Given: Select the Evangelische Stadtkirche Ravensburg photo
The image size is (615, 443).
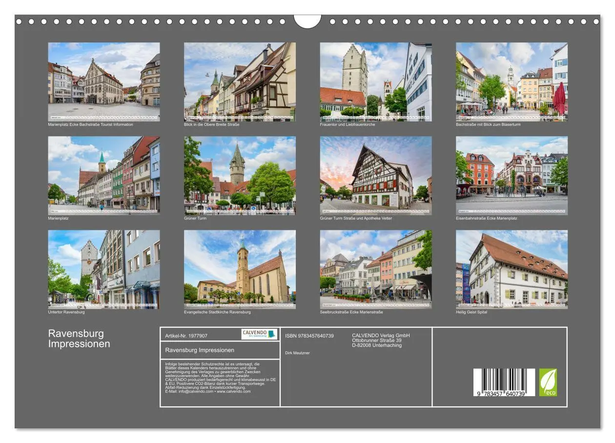Looking at the screenshot, I should tap(240, 271).
